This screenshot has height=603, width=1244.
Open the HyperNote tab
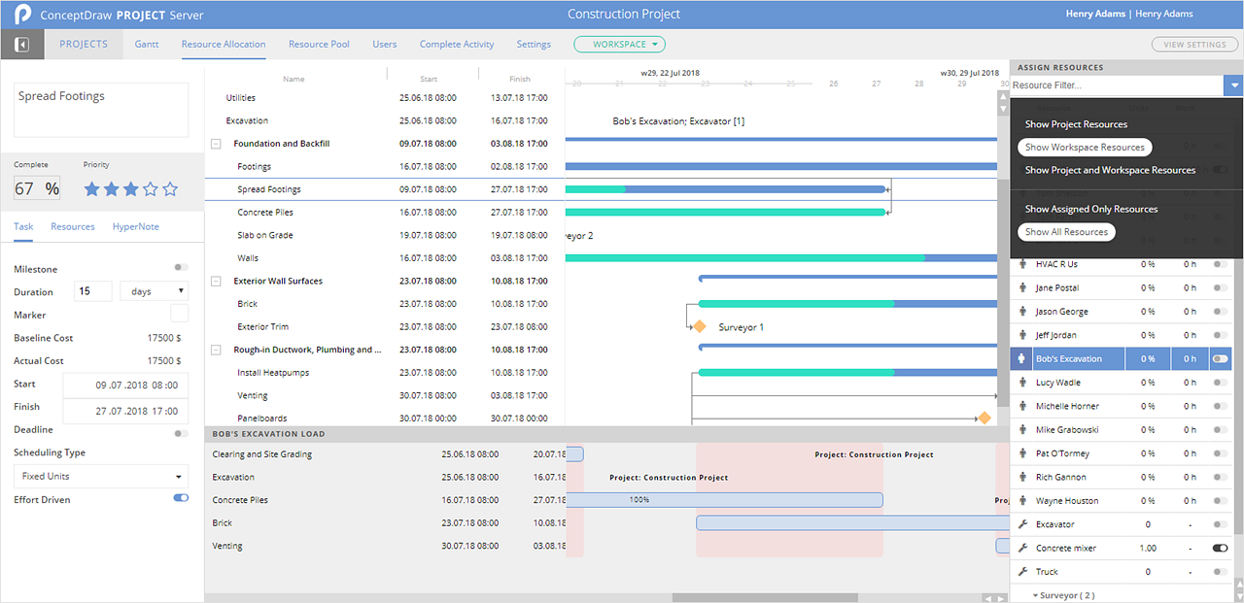pyautogui.click(x=136, y=226)
